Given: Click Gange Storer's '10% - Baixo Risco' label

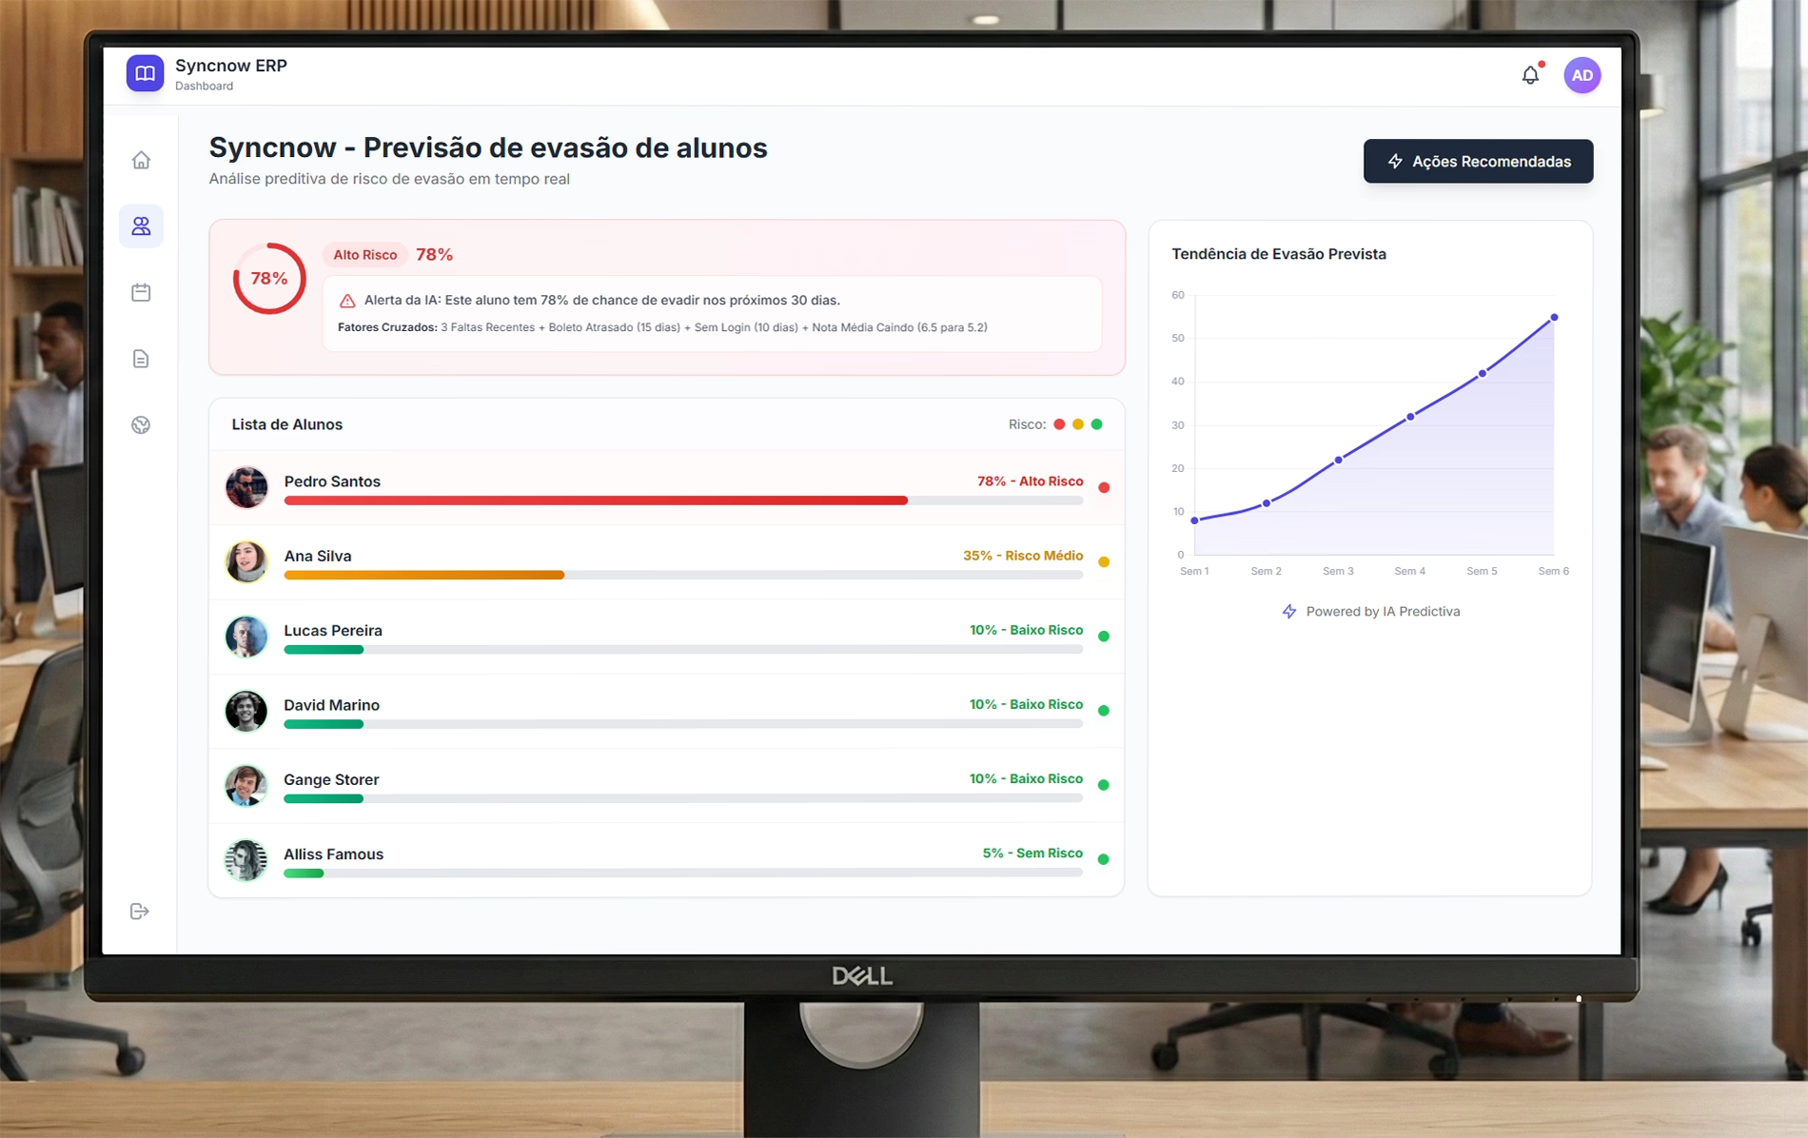Looking at the screenshot, I should pyautogui.click(x=1026, y=778).
